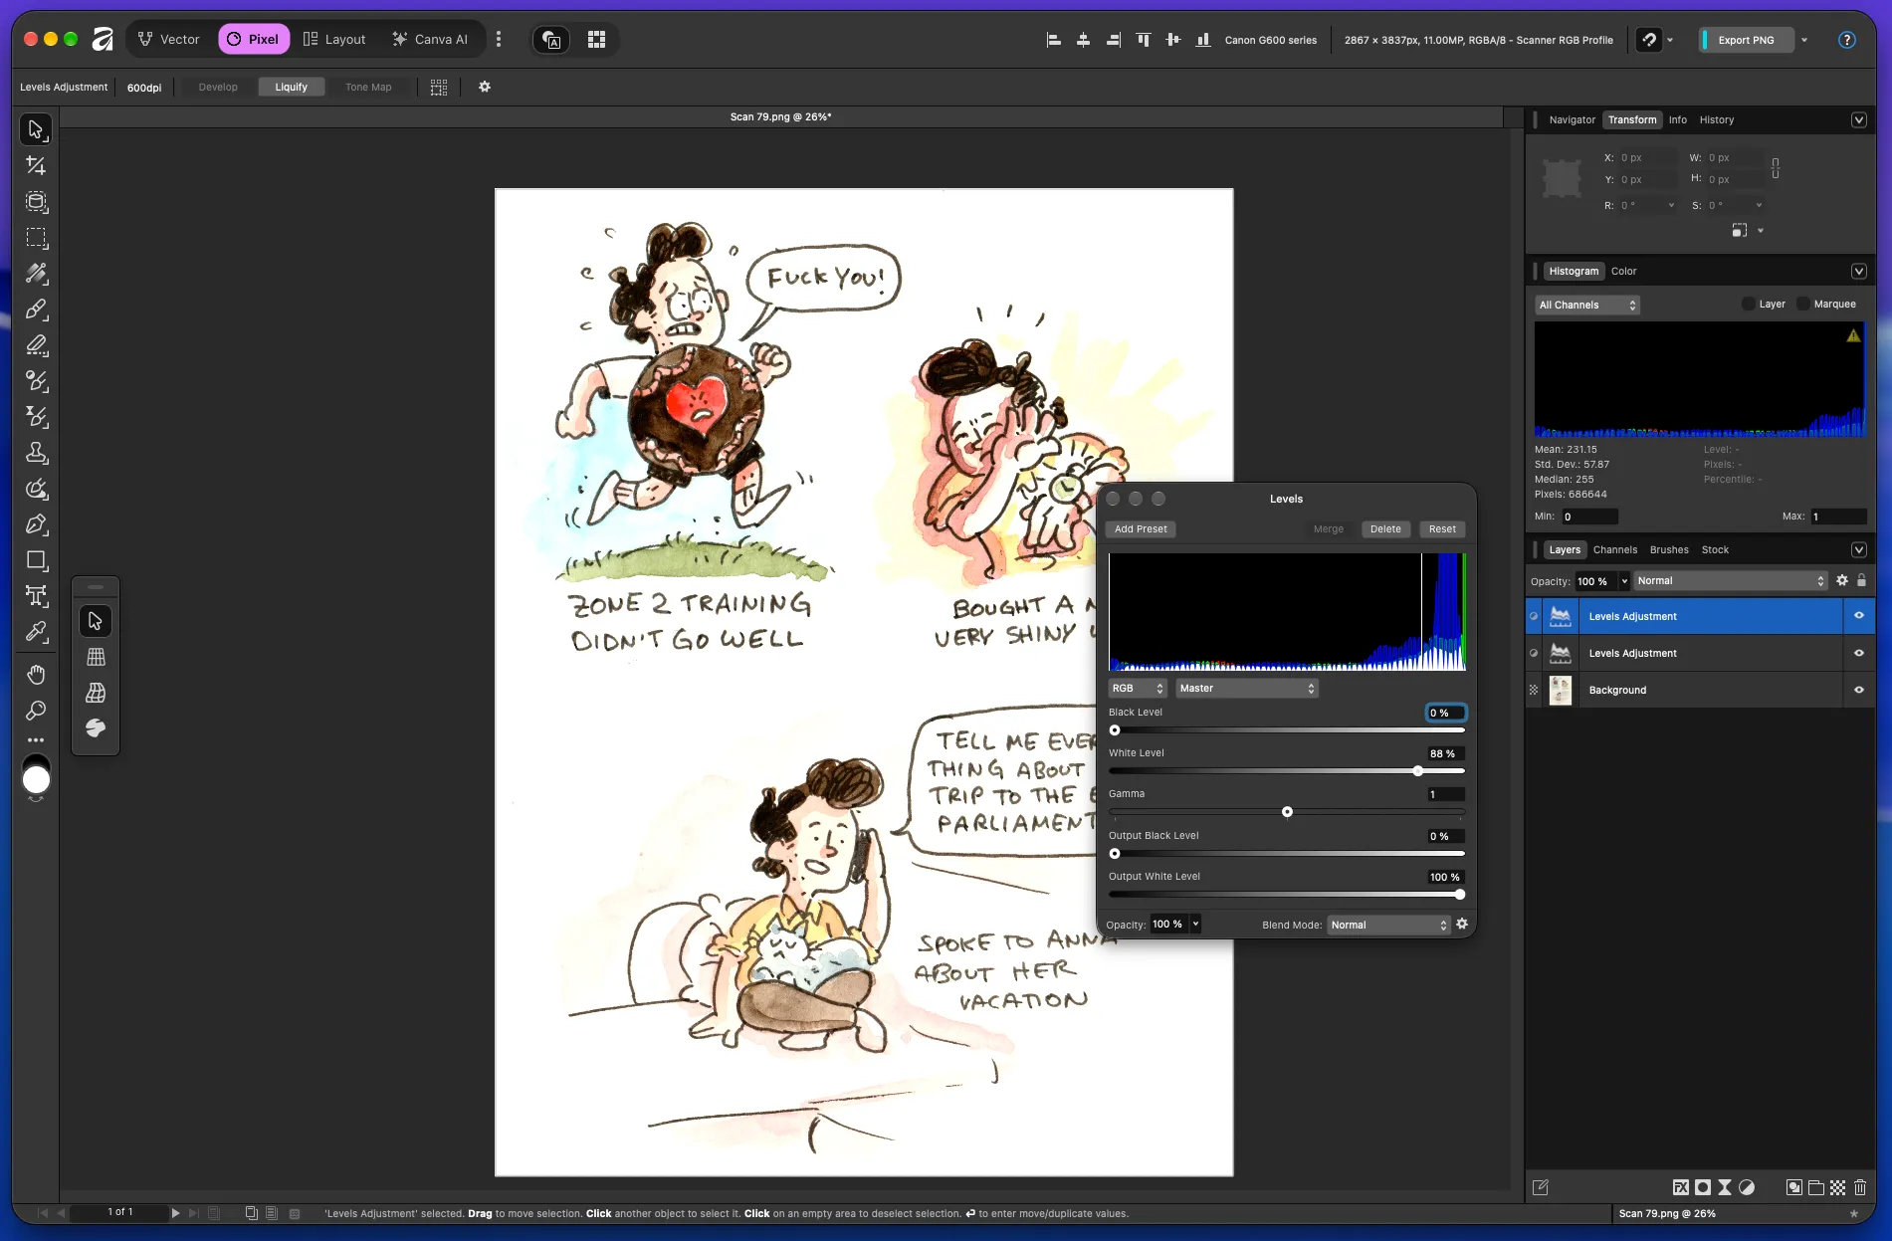Switch to the Channels tab
1892x1241 pixels.
click(x=1614, y=550)
